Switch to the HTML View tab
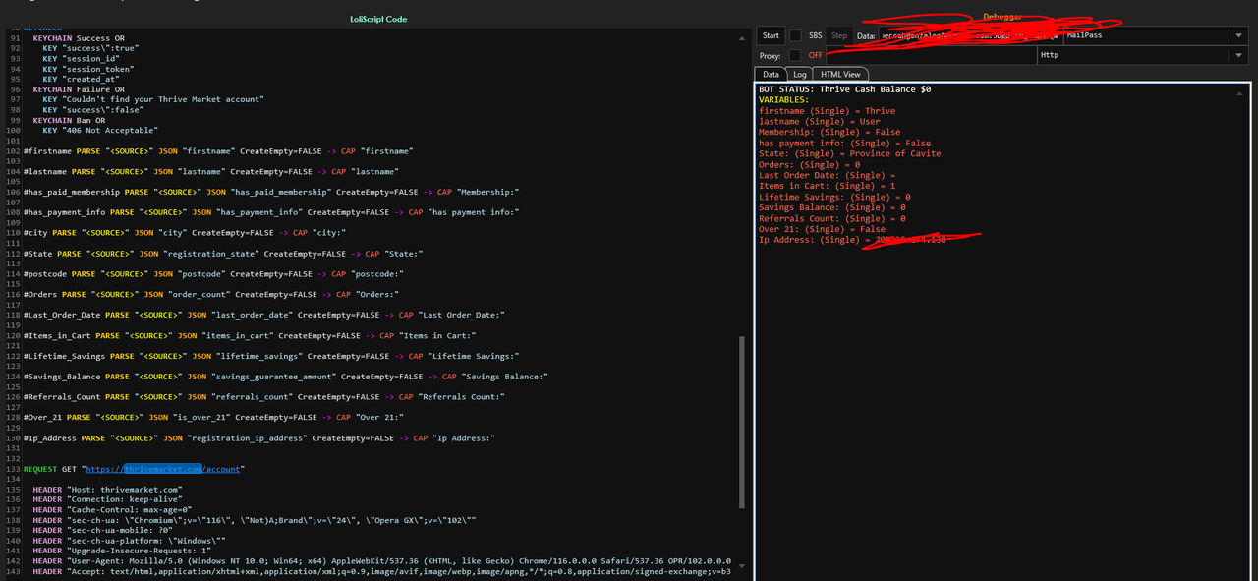Screen dimensions: 1258x581 coord(840,74)
